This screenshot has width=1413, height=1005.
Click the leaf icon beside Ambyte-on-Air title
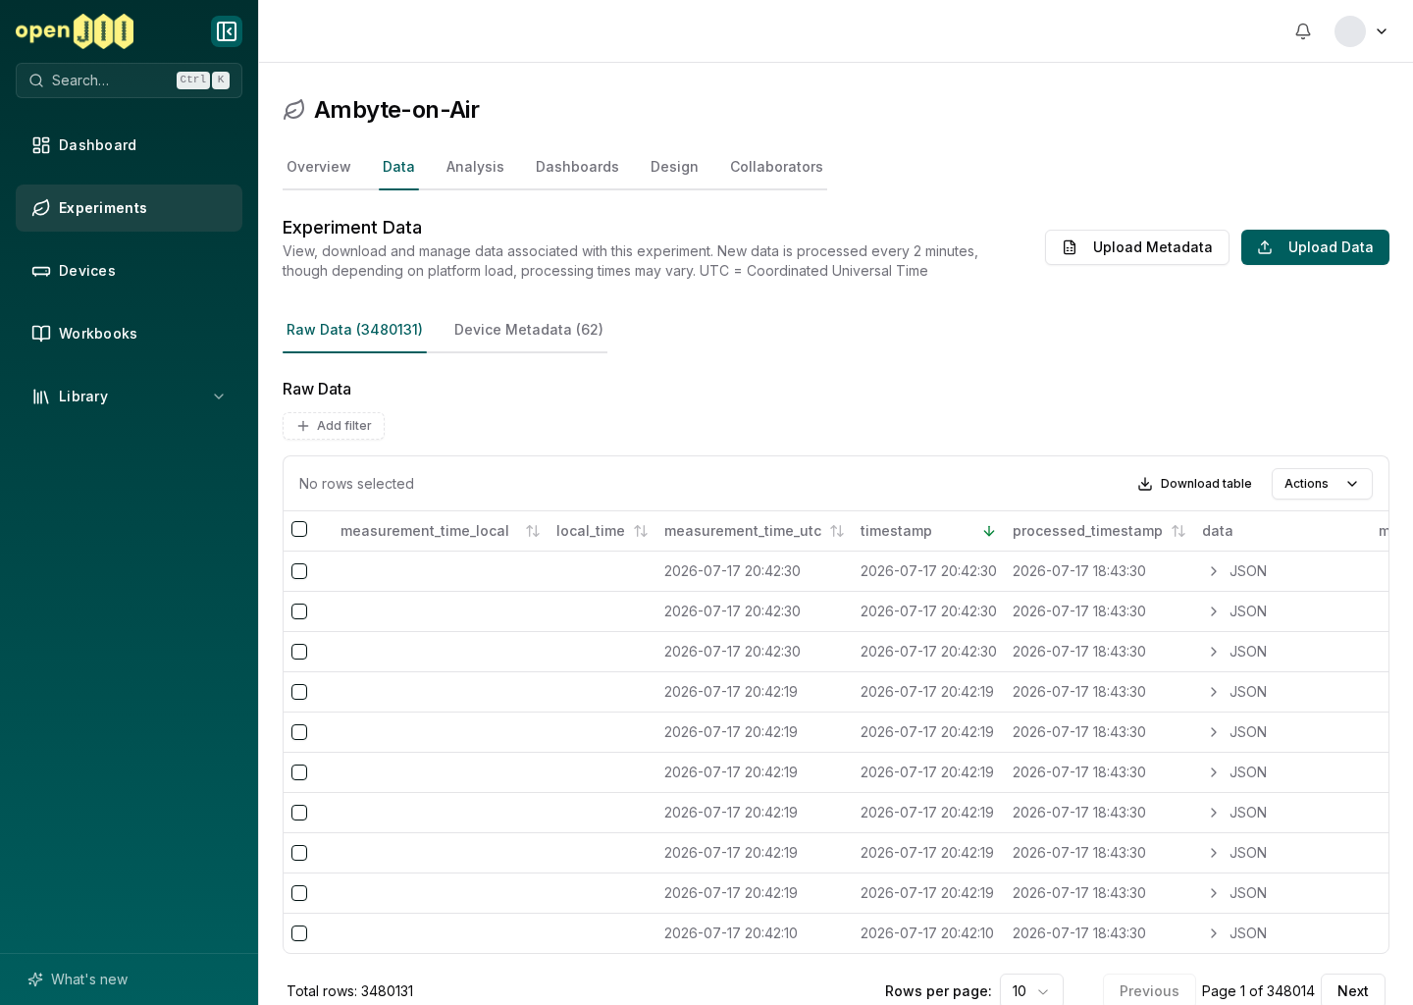click(294, 110)
